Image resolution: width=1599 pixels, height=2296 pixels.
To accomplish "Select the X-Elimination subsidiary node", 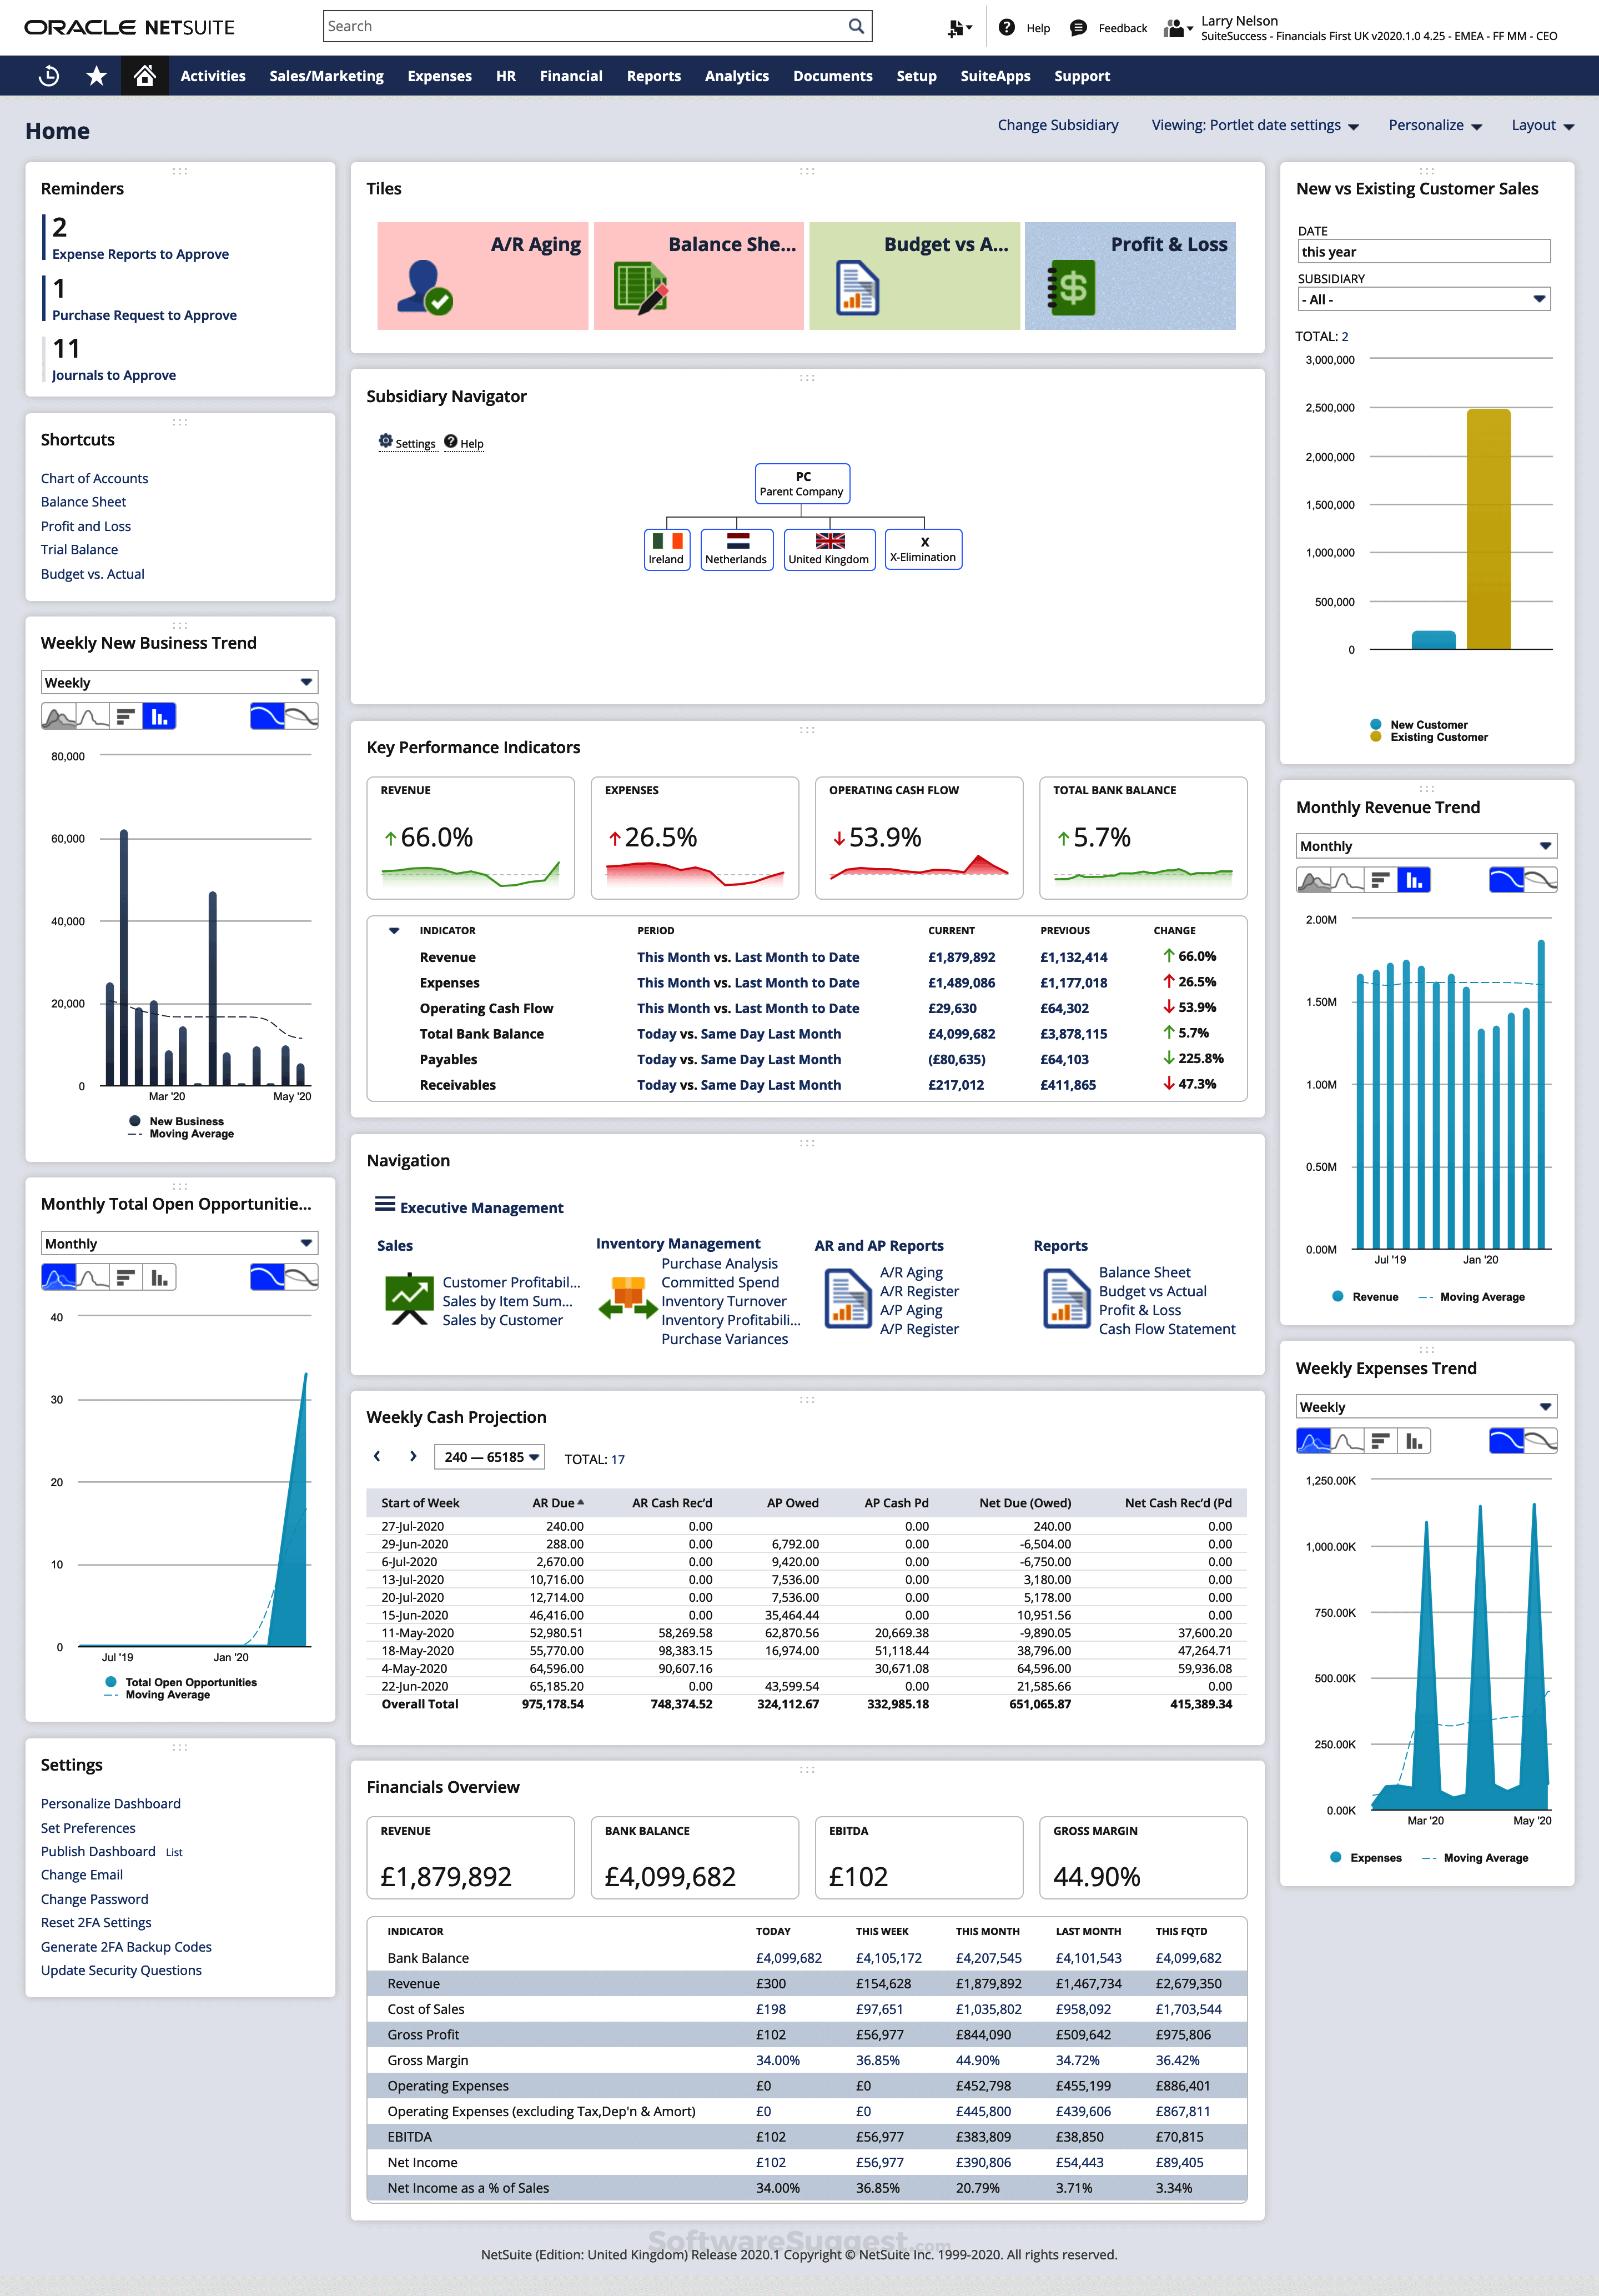I will tap(923, 549).
